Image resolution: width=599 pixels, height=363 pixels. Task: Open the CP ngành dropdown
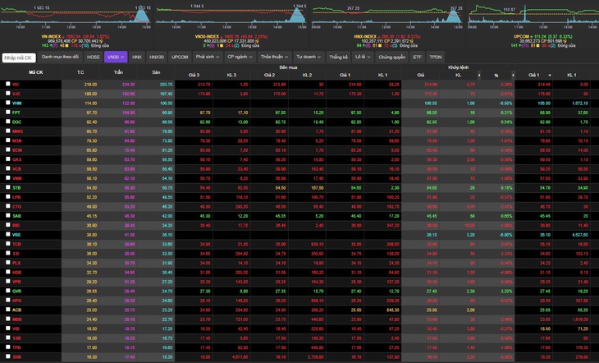(240, 57)
